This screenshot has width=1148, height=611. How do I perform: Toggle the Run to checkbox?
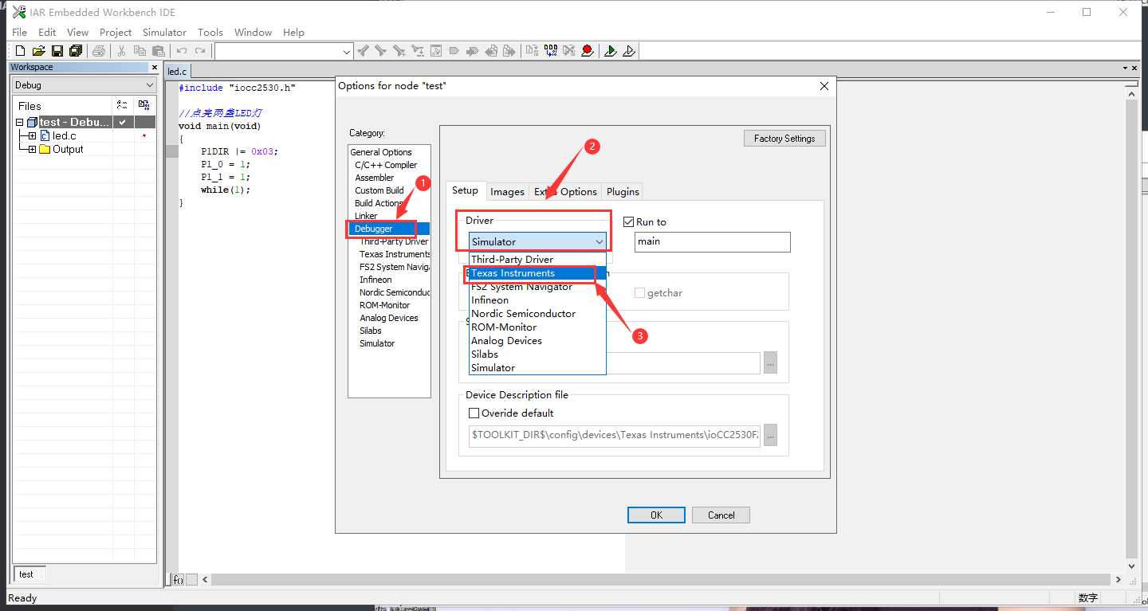coord(628,221)
